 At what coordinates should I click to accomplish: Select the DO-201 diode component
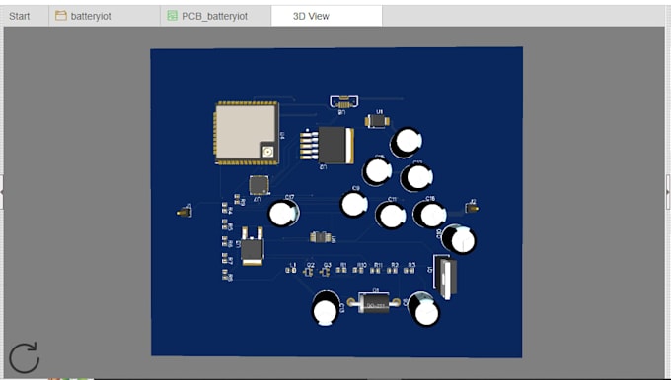(374, 302)
